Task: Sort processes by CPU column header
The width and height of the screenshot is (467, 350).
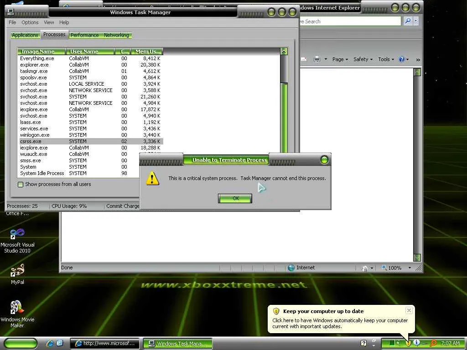Action: 123,51
